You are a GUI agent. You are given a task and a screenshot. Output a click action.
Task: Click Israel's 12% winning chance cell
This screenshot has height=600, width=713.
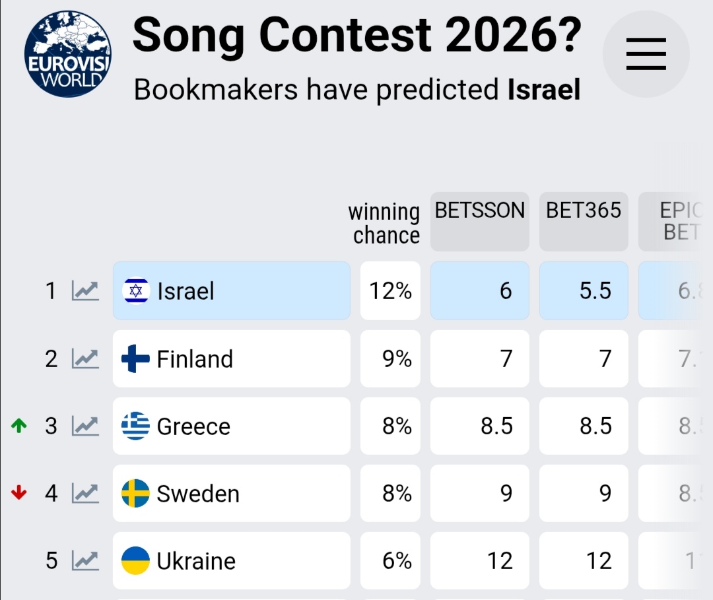(390, 290)
